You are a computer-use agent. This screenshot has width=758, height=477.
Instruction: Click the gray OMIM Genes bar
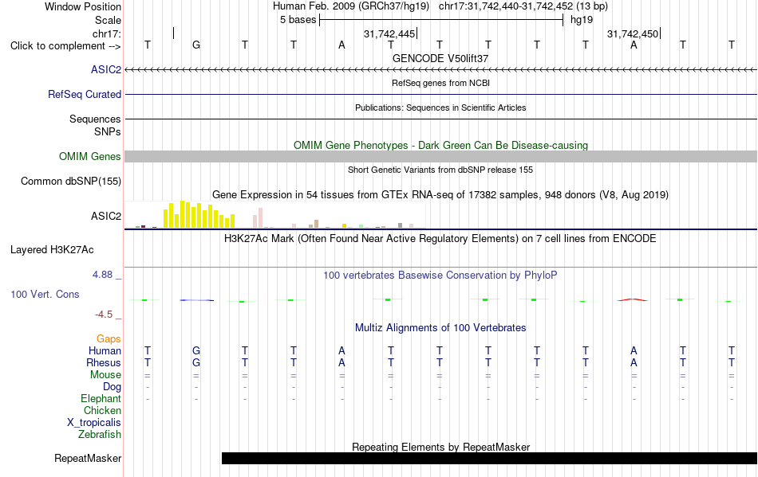click(x=441, y=156)
